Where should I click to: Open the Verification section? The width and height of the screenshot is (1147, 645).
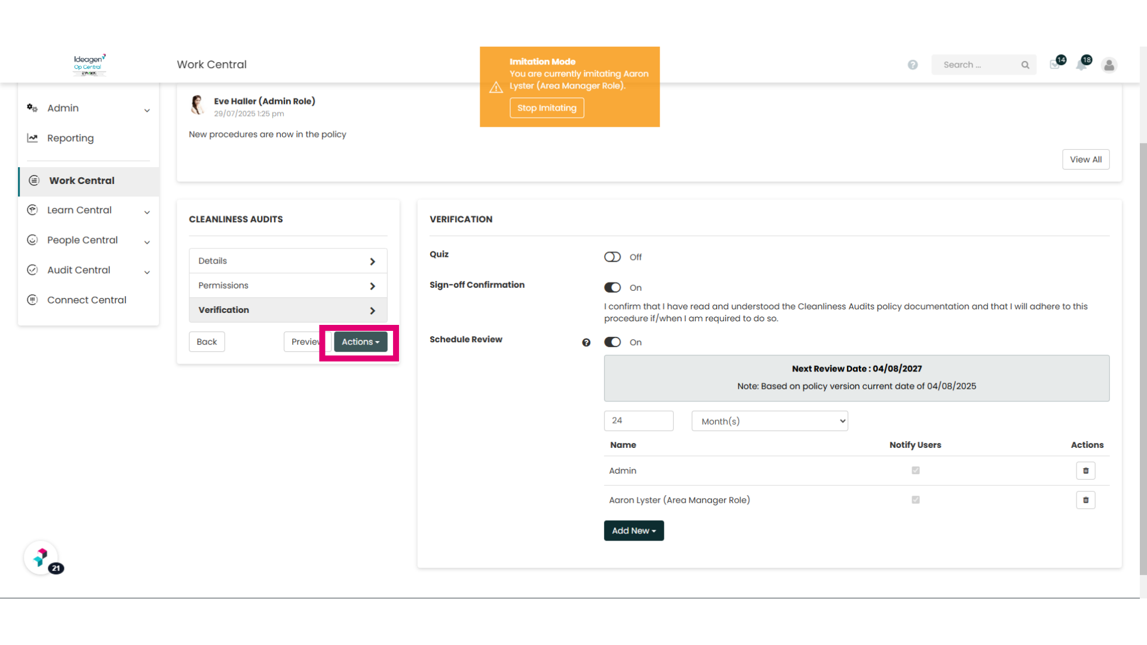(x=288, y=310)
